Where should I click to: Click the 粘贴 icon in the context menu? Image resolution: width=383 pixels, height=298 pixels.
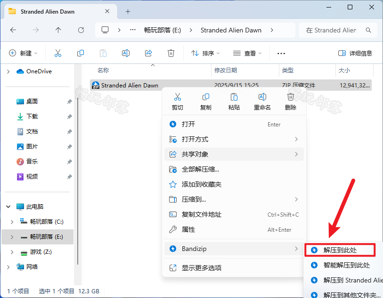tap(234, 97)
